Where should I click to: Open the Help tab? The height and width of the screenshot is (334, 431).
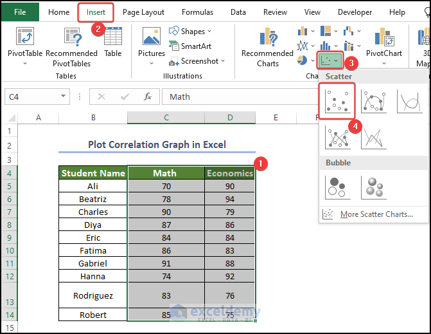pyautogui.click(x=397, y=12)
